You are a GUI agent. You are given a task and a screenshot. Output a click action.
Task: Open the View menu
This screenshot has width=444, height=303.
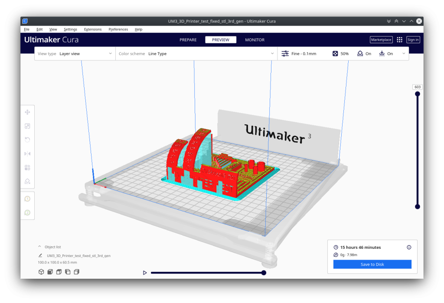pos(53,29)
